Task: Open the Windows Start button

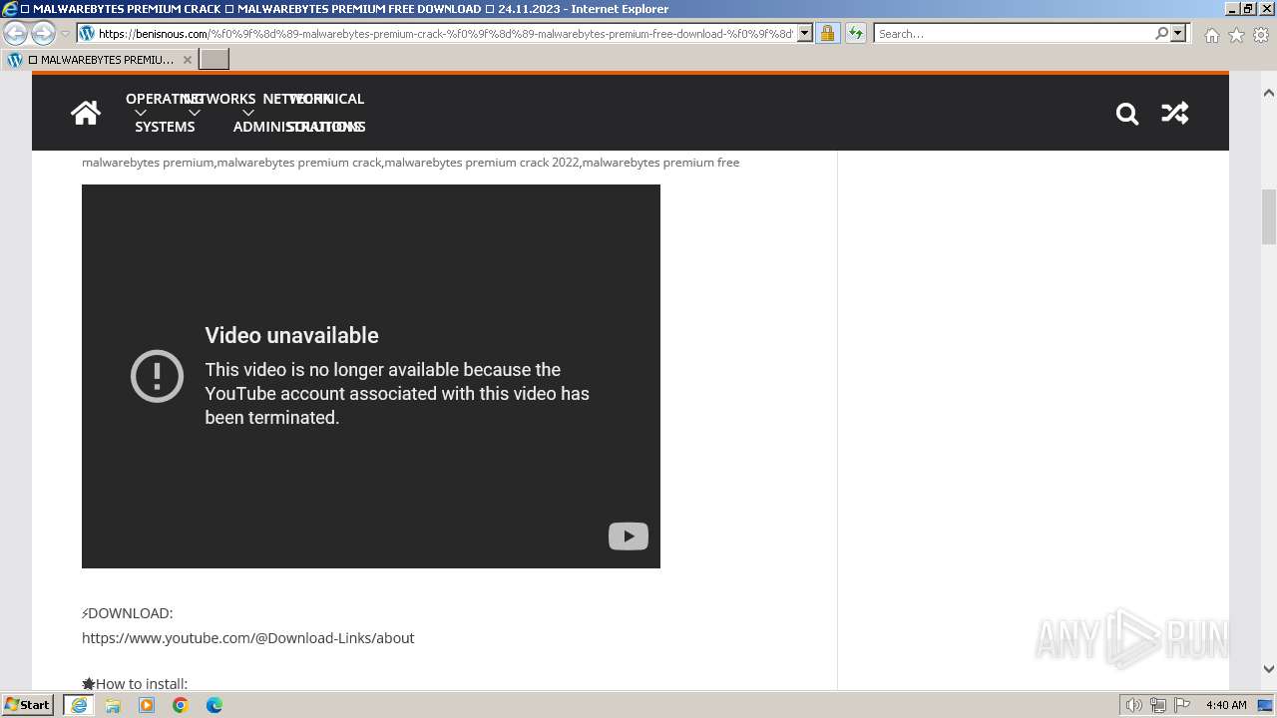Action: pyautogui.click(x=28, y=705)
